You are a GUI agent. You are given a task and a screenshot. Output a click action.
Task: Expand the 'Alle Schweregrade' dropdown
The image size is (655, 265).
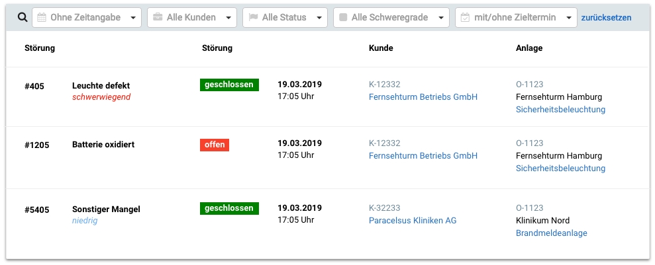440,18
